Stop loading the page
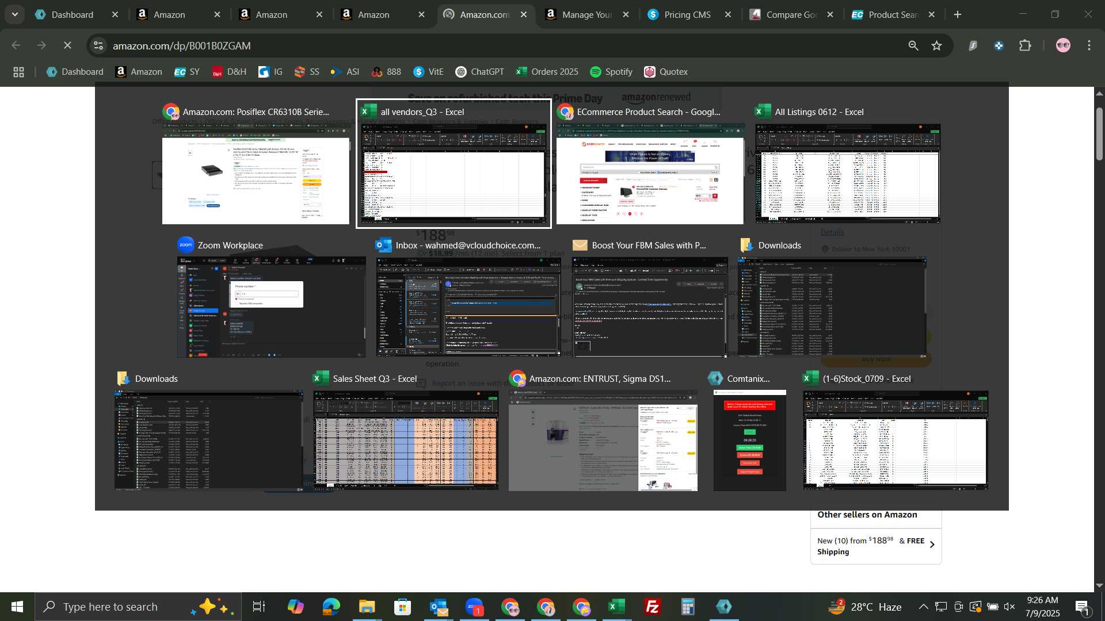Screen dimensions: 1105x621 coord(67,45)
